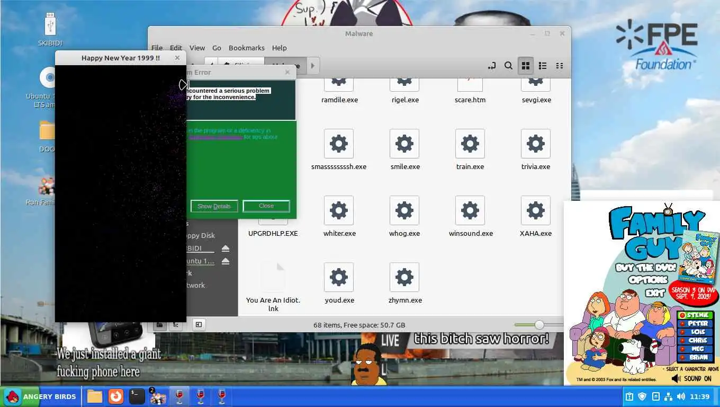Select the Brian character option

696,358
